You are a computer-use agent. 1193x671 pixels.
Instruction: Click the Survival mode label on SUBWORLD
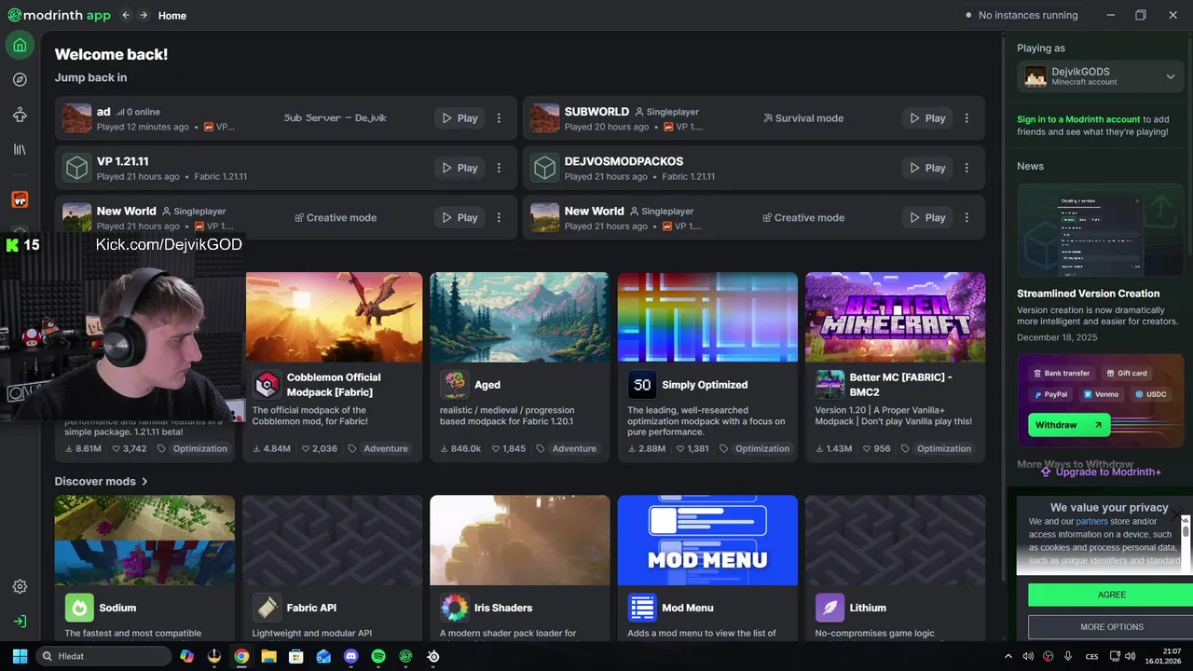pyautogui.click(x=803, y=118)
